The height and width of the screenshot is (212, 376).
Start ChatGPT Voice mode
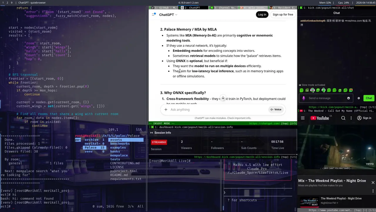276,110
